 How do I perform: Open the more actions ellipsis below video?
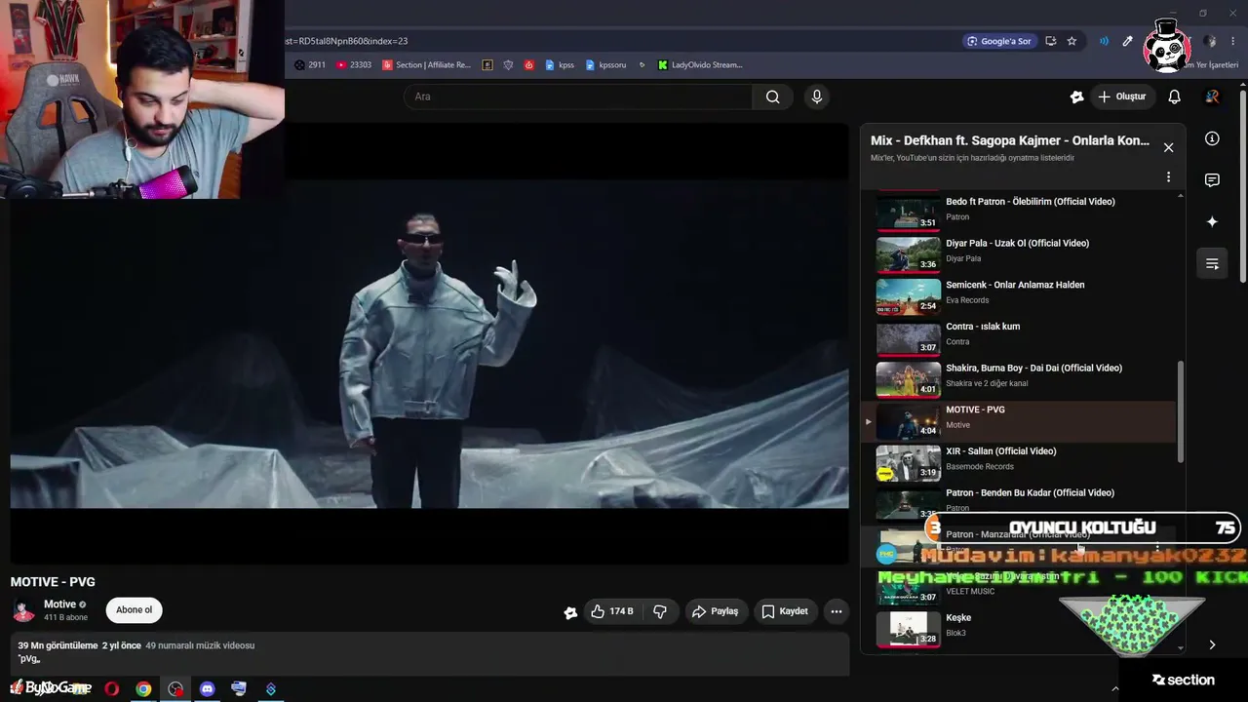[837, 611]
